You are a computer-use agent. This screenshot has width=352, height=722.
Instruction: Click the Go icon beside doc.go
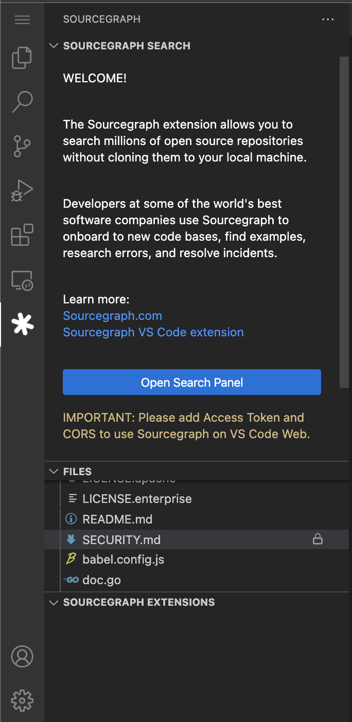tap(71, 580)
